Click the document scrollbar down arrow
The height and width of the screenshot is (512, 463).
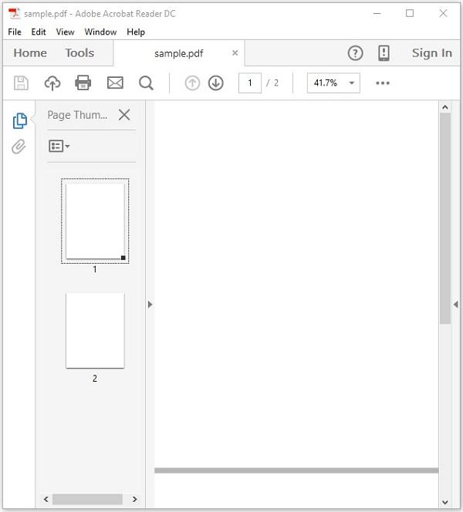pyautogui.click(x=445, y=502)
